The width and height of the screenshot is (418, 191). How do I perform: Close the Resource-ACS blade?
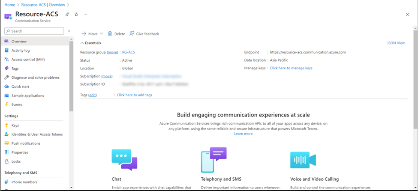pyautogui.click(x=407, y=15)
